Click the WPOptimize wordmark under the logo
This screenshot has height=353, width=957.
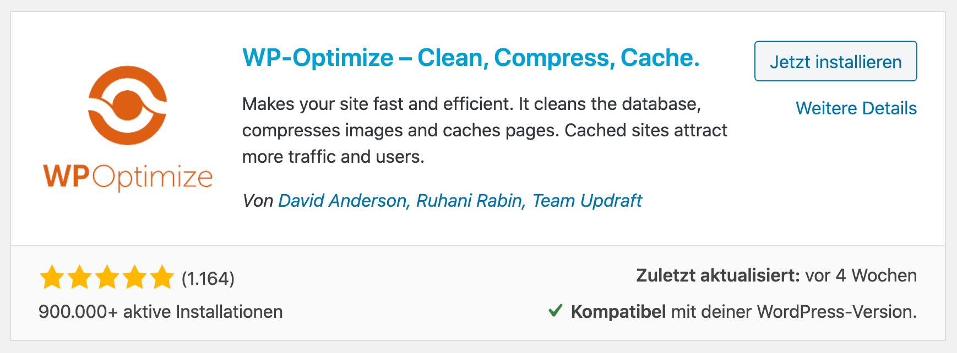click(x=128, y=177)
